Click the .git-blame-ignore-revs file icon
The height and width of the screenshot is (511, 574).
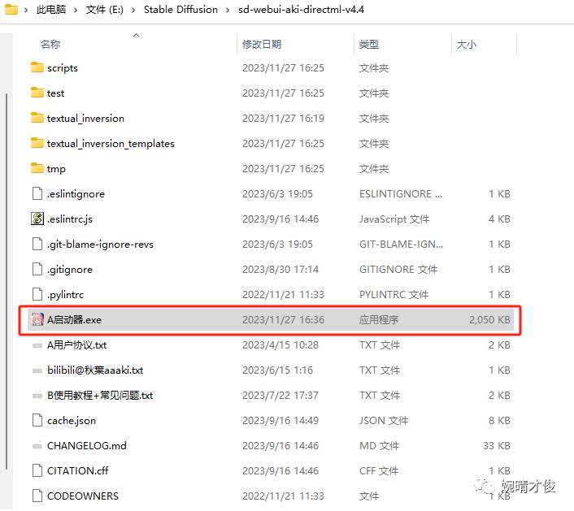pyautogui.click(x=37, y=244)
